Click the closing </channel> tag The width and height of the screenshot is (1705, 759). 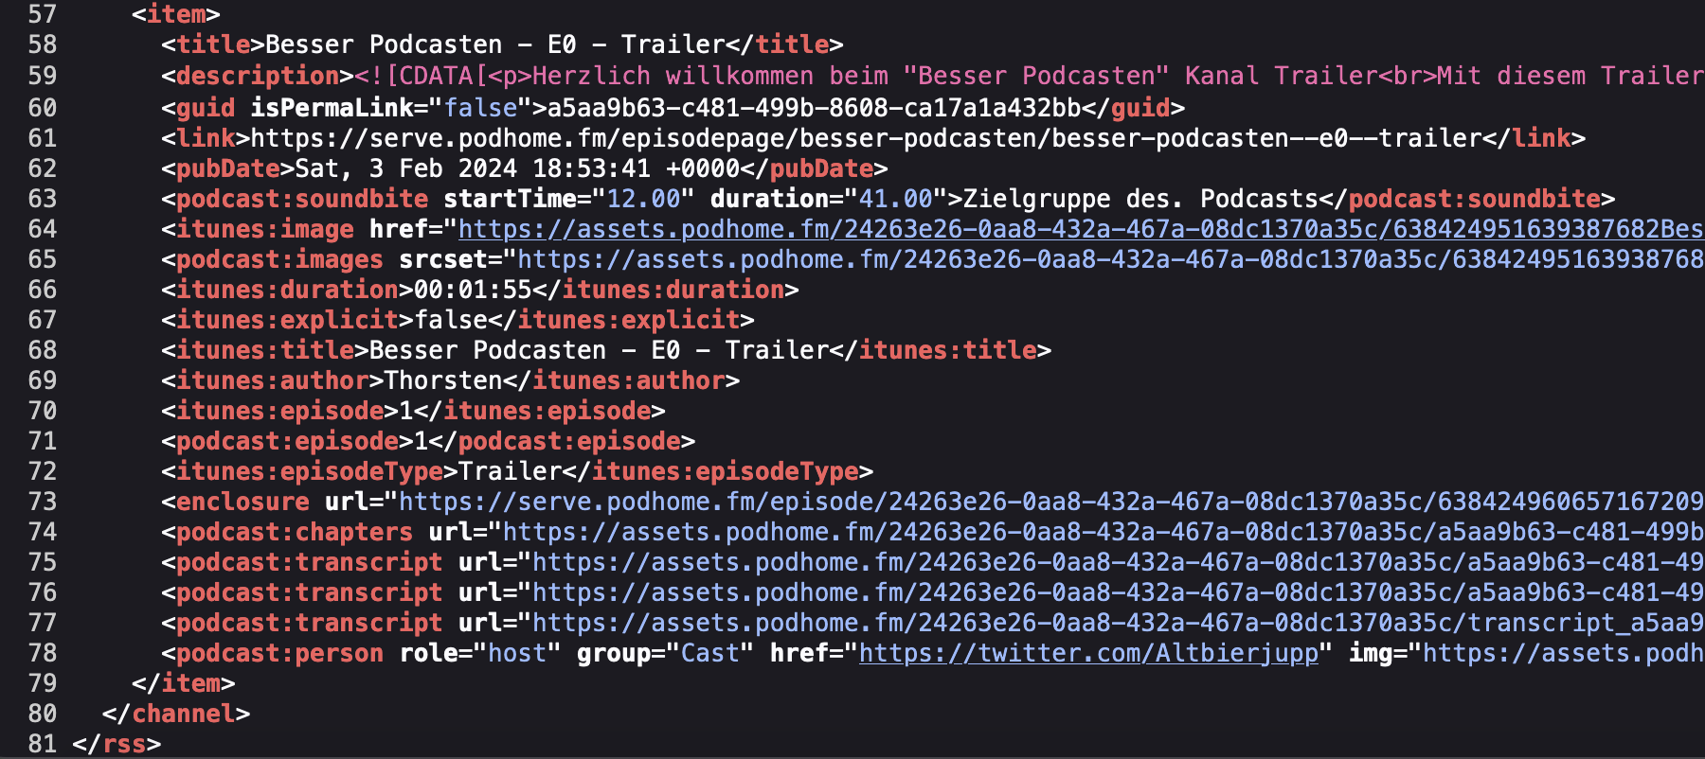176,714
